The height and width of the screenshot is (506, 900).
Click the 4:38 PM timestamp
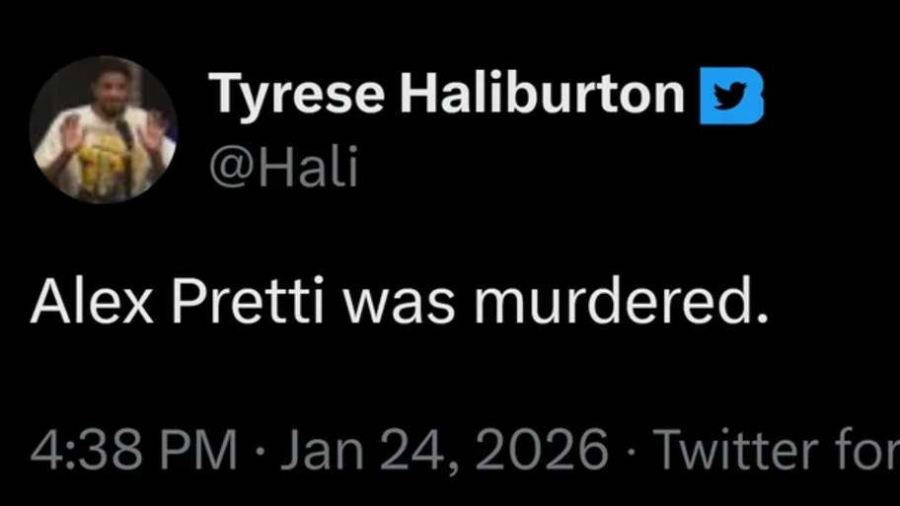[134, 450]
